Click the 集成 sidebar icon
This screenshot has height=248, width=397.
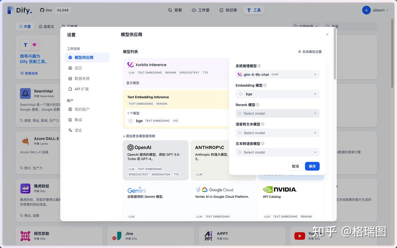pyautogui.click(x=70, y=120)
